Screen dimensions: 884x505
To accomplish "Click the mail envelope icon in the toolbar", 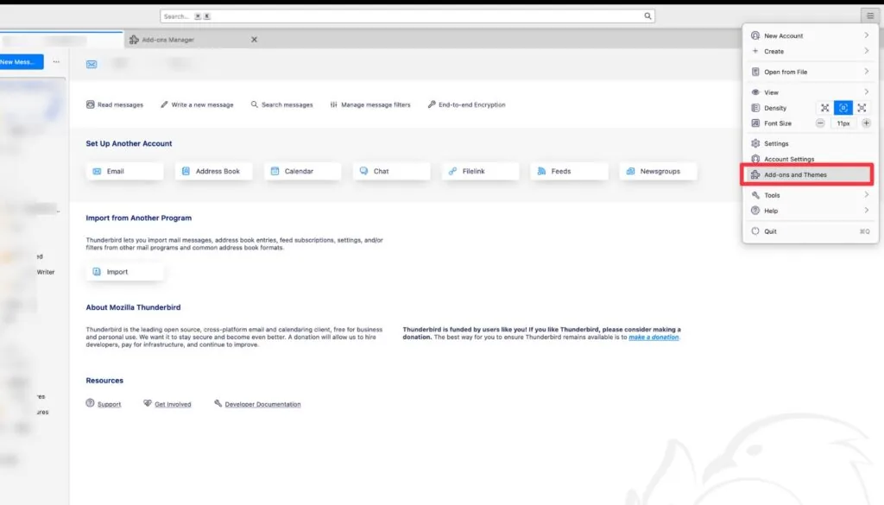I will point(92,64).
